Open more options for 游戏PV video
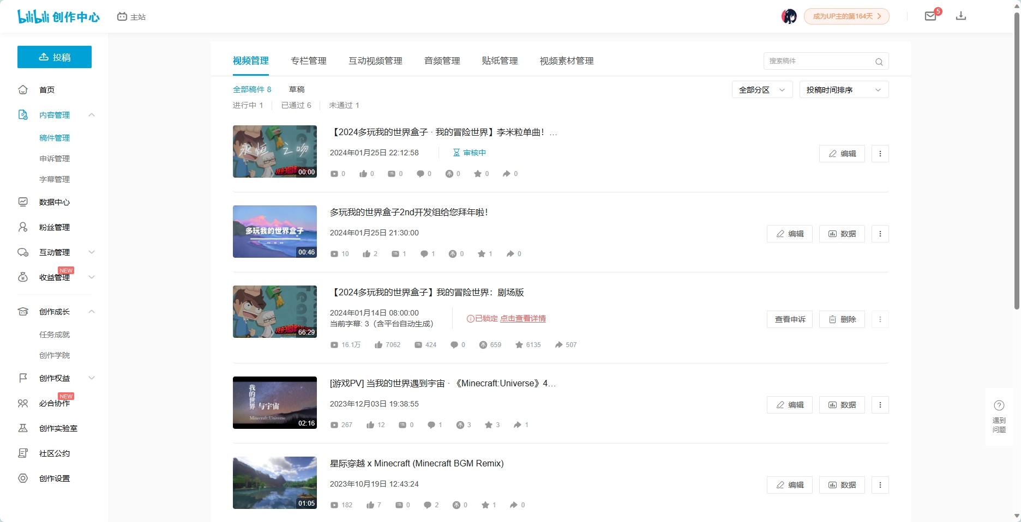This screenshot has height=522, width=1021. point(880,405)
